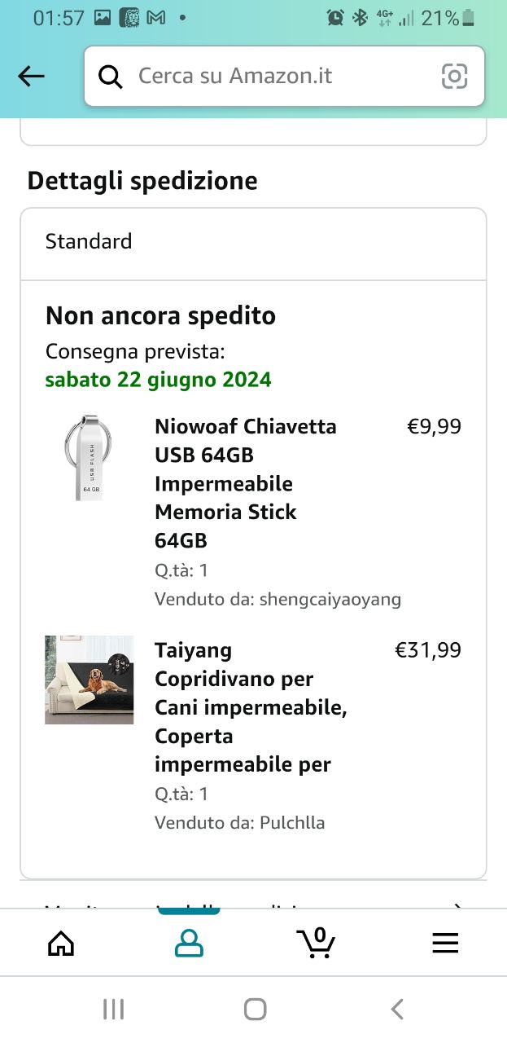This screenshot has width=507, height=1043.
Task: Tap the Gmail notification icon in status bar
Action: pyautogui.click(x=156, y=17)
